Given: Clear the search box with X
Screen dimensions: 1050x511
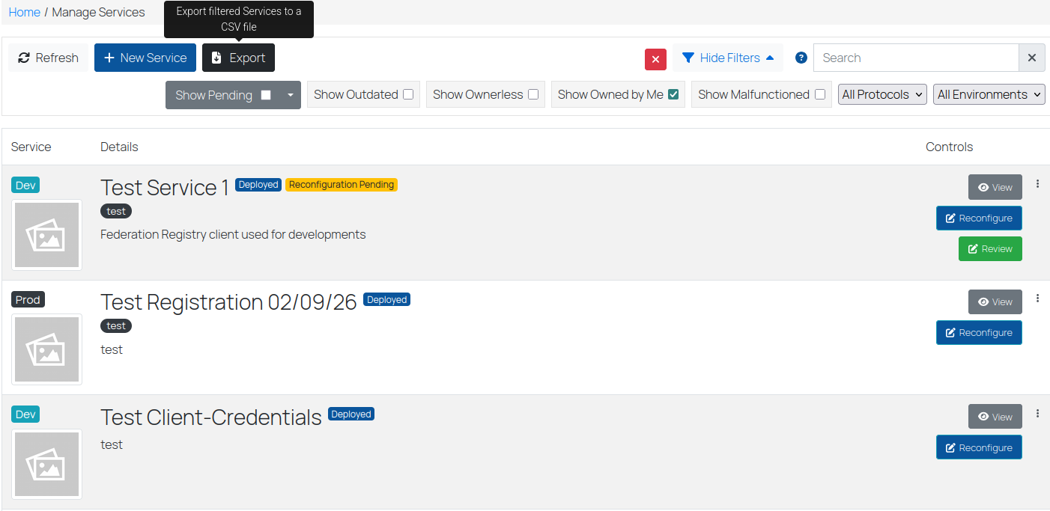Looking at the screenshot, I should pyautogui.click(x=1031, y=58).
